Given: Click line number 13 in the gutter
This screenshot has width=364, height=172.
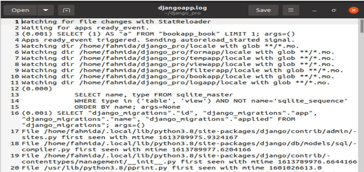Looking at the screenshot, I should pos(15,95).
